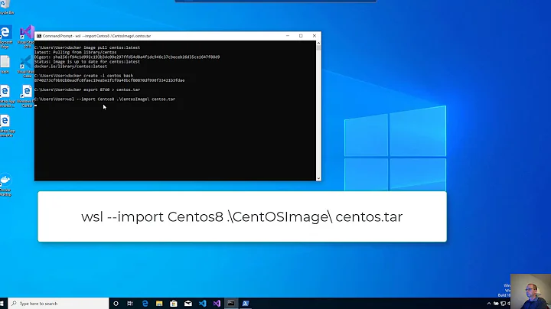The image size is (551, 309).
Task: Launch Edge from the taskbar
Action: pos(145,304)
